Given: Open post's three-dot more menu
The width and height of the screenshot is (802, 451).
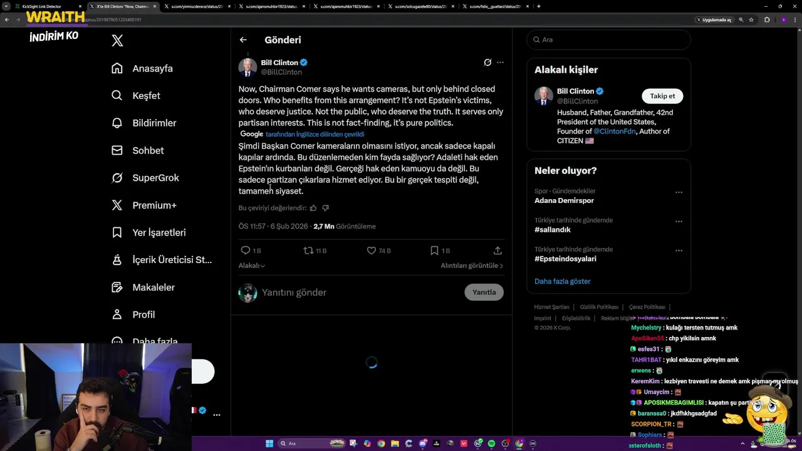Looking at the screenshot, I should tap(500, 62).
